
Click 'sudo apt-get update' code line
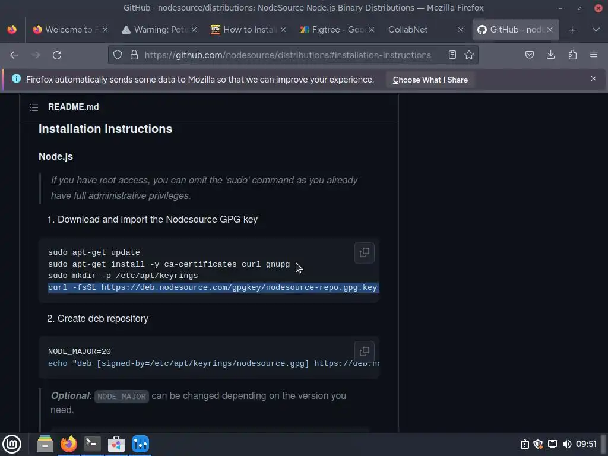[94, 252]
